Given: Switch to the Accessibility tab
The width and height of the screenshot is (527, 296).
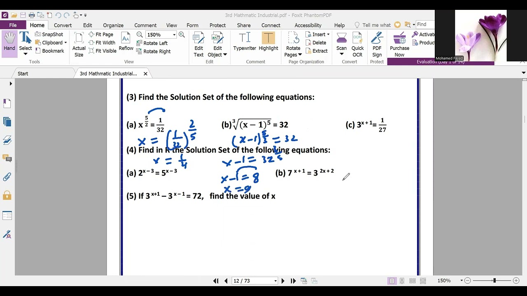Looking at the screenshot, I should pos(308,25).
